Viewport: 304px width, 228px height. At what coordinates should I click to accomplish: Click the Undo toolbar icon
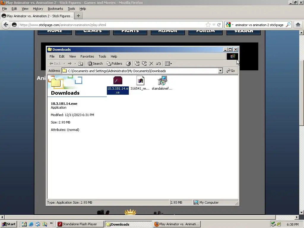[x=158, y=64]
